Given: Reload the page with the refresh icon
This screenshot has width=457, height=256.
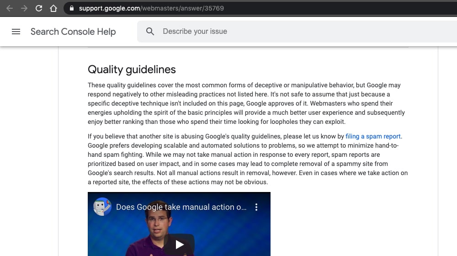Looking at the screenshot, I should pyautogui.click(x=39, y=8).
